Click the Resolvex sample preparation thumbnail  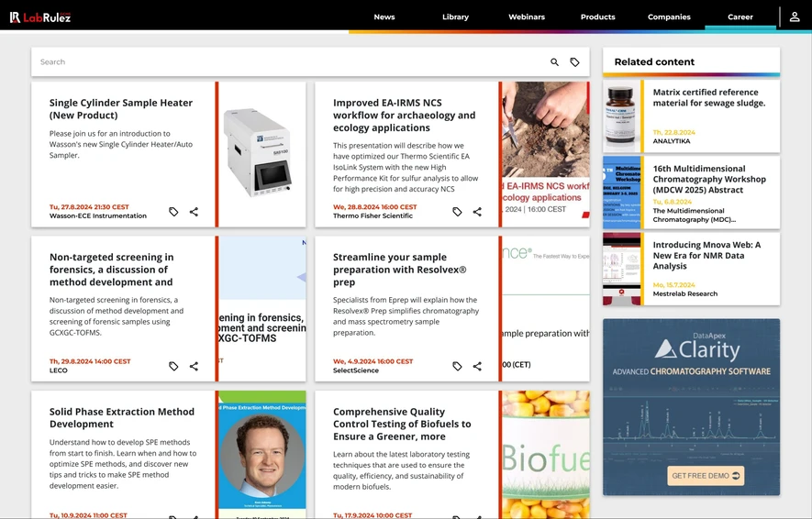coord(546,309)
